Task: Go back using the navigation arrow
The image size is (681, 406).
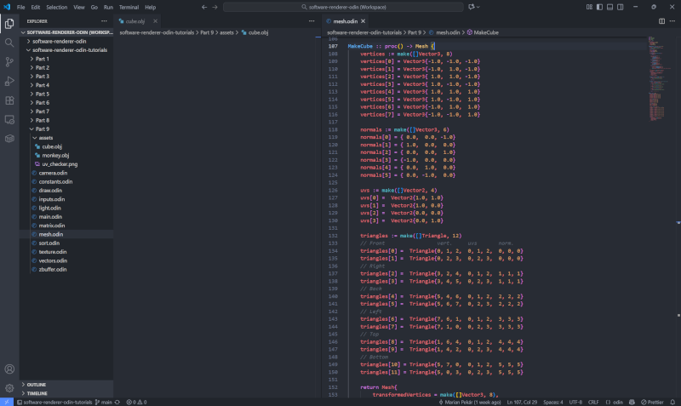Action: point(204,7)
